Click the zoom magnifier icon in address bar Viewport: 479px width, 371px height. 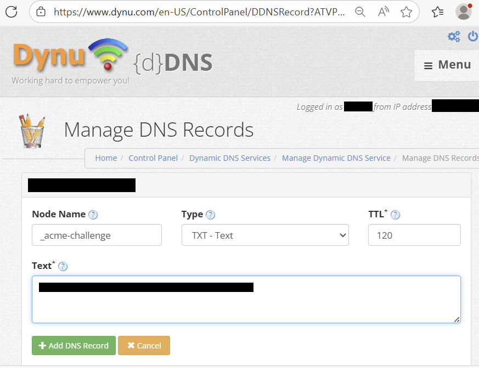pos(360,12)
